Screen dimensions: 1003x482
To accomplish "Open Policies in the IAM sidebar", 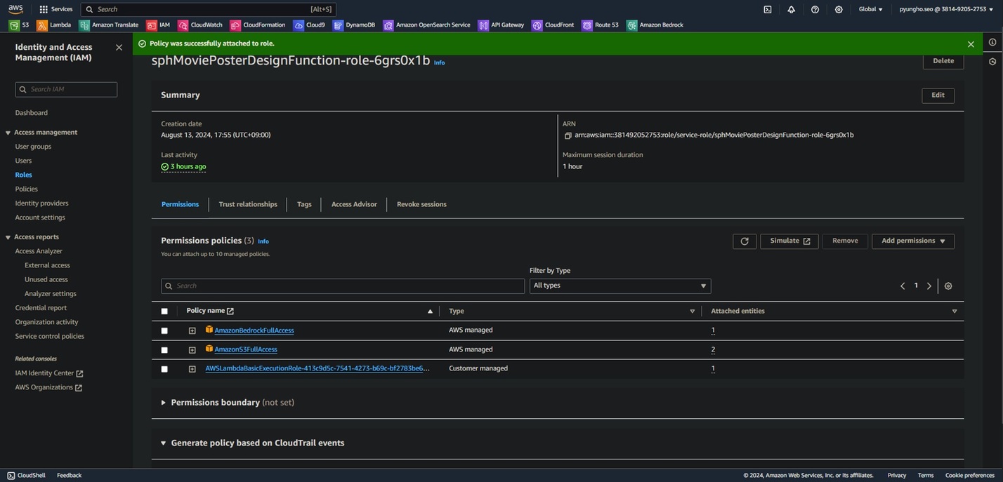I will pyautogui.click(x=27, y=189).
